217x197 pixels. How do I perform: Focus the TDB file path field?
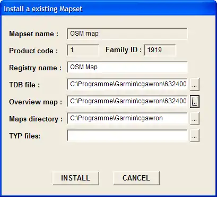[x=127, y=84]
